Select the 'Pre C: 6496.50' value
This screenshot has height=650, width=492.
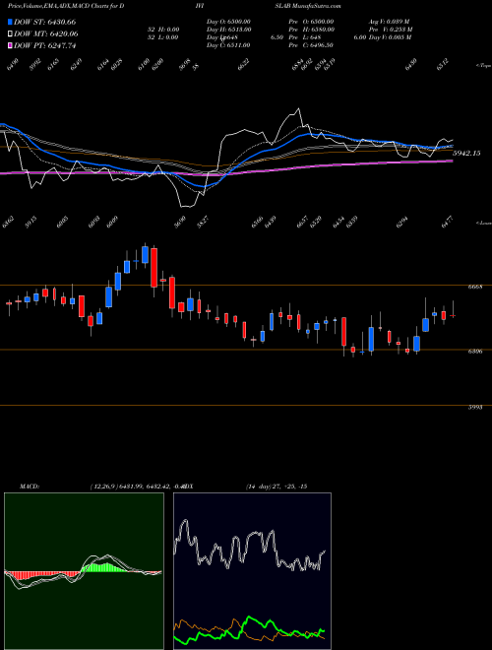click(x=311, y=45)
